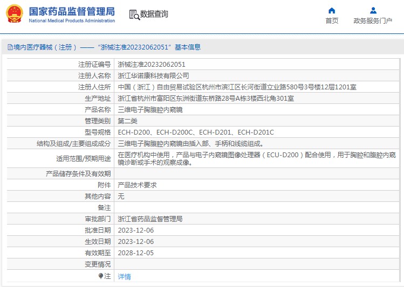This screenshot has height=287, width=404.
Task: Select expiry date 2028-12-05
Action: 136,253
